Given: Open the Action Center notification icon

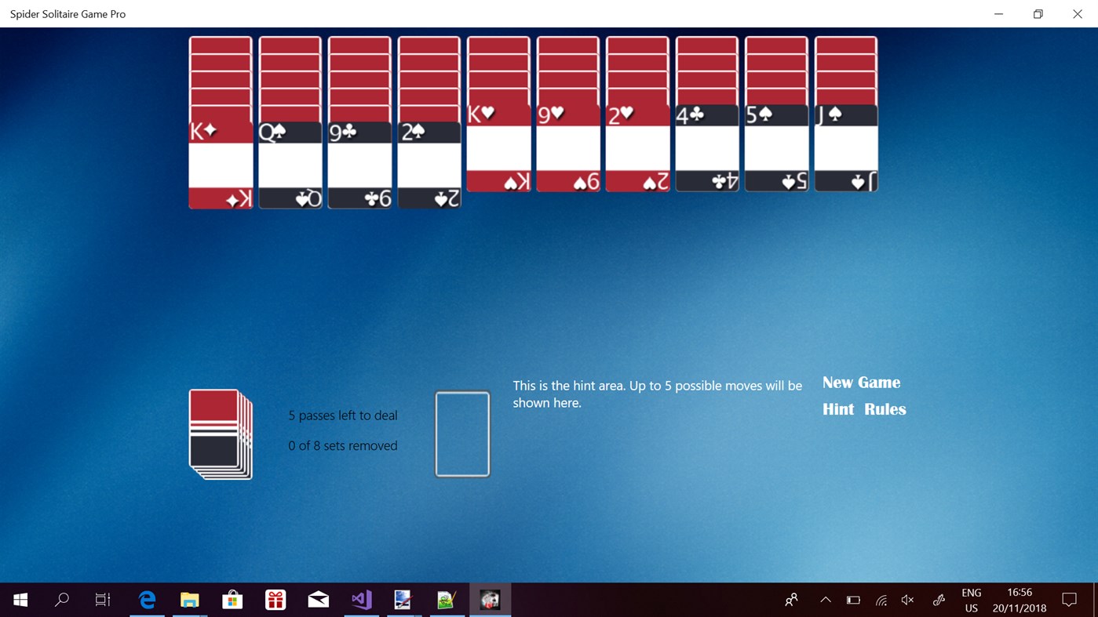Looking at the screenshot, I should (1069, 599).
